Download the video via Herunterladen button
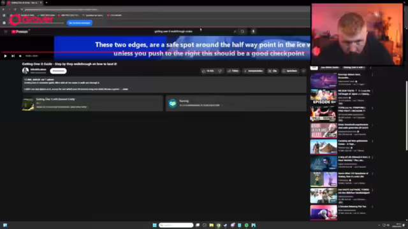408x229 pixels. (x=254, y=71)
